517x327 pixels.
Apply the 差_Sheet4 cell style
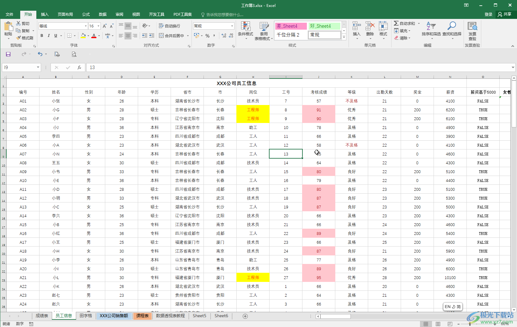point(291,26)
